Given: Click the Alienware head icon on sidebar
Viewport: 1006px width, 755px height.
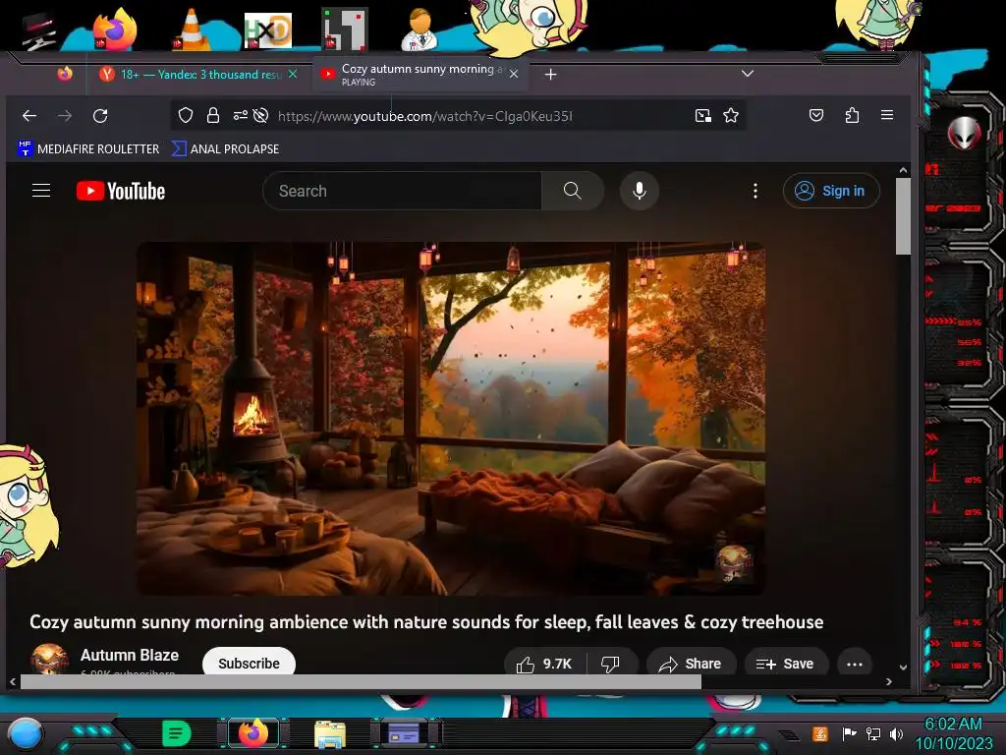Looking at the screenshot, I should (964, 133).
